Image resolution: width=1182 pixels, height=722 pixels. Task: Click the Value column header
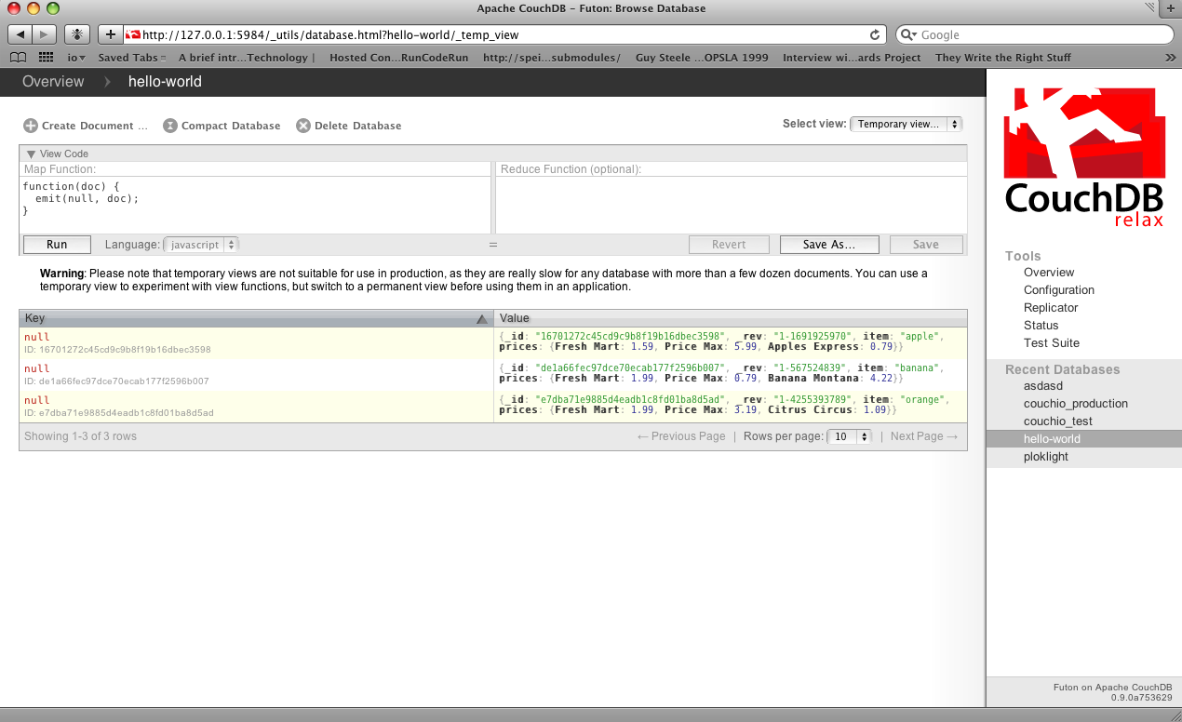click(731, 318)
